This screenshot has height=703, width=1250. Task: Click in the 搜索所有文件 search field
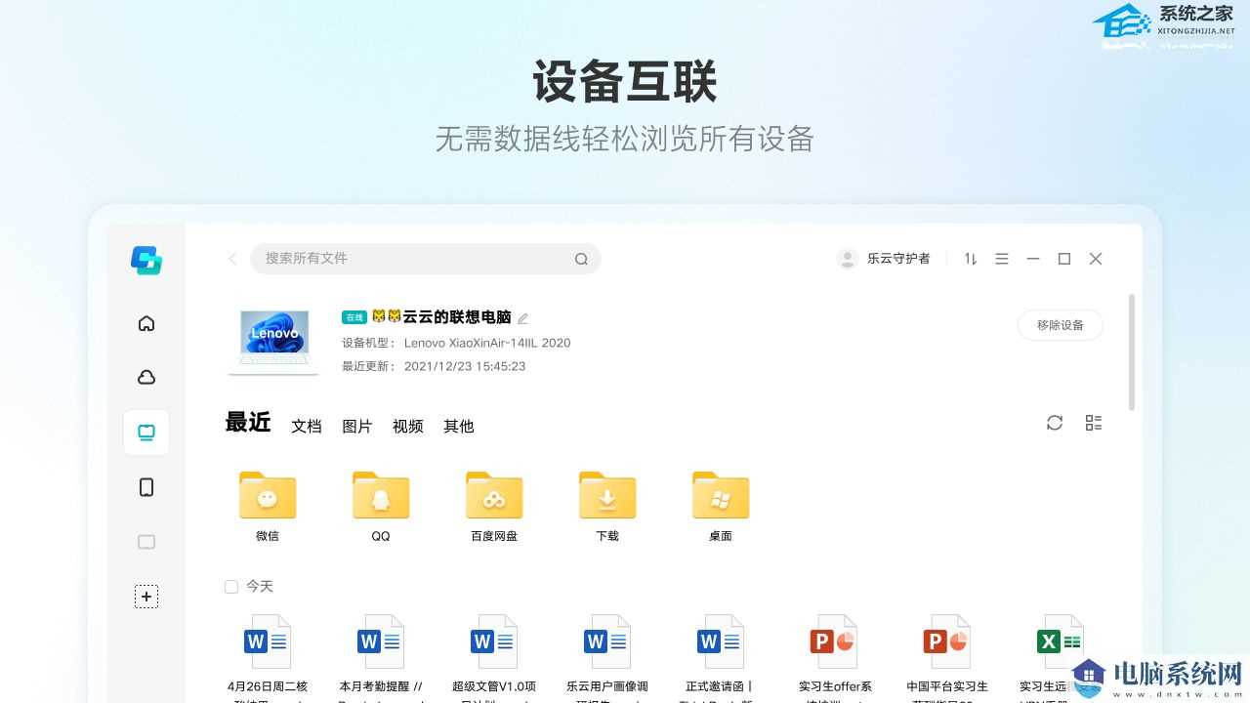click(x=426, y=259)
